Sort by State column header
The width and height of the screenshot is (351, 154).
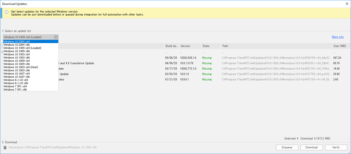tap(211, 46)
